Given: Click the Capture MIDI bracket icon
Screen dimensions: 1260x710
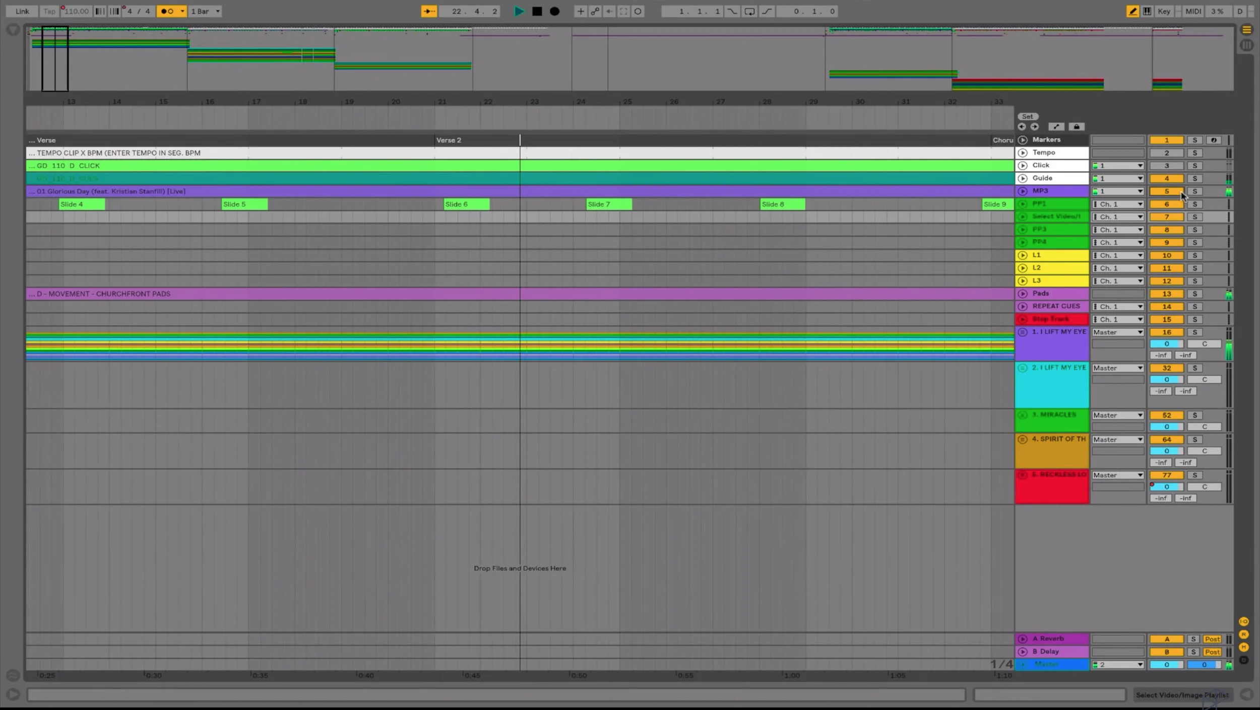Looking at the screenshot, I should tap(623, 11).
